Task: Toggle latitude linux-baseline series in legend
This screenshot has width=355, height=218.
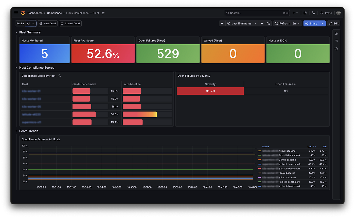Action: click(279, 151)
